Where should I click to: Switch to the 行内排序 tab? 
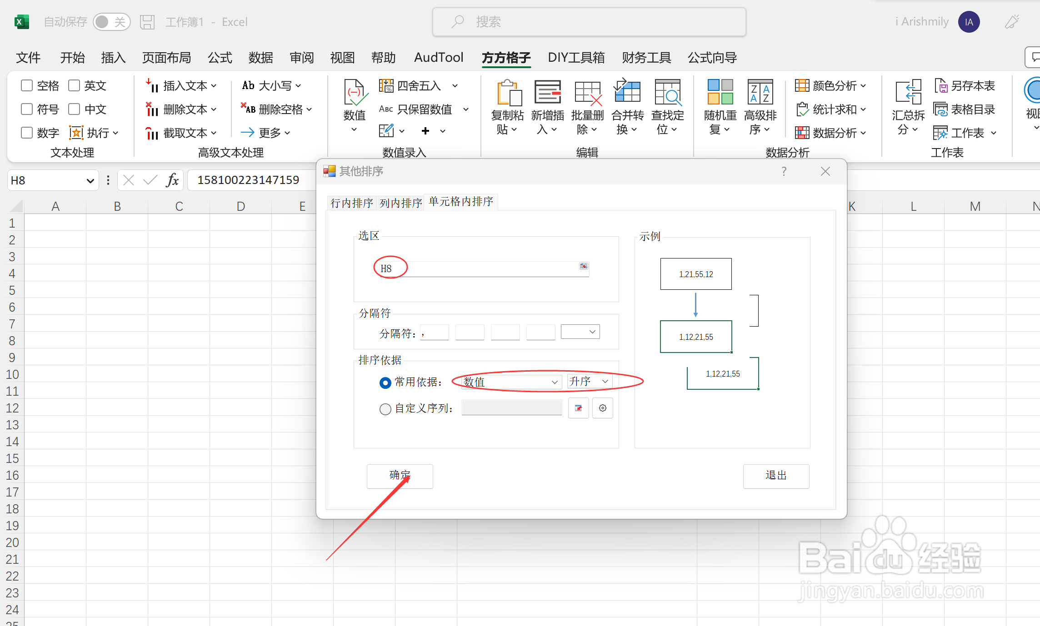[351, 203]
